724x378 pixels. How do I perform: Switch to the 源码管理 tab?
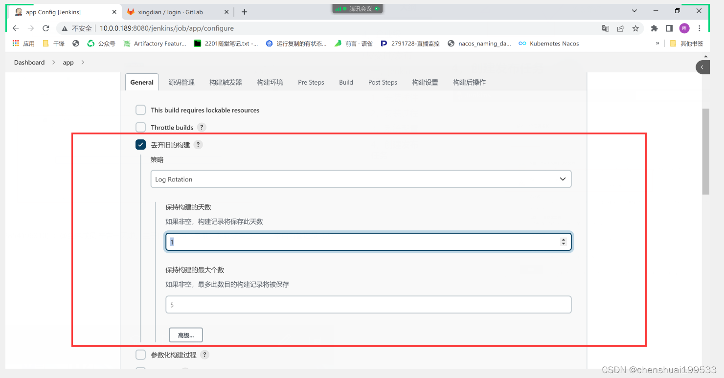click(181, 82)
